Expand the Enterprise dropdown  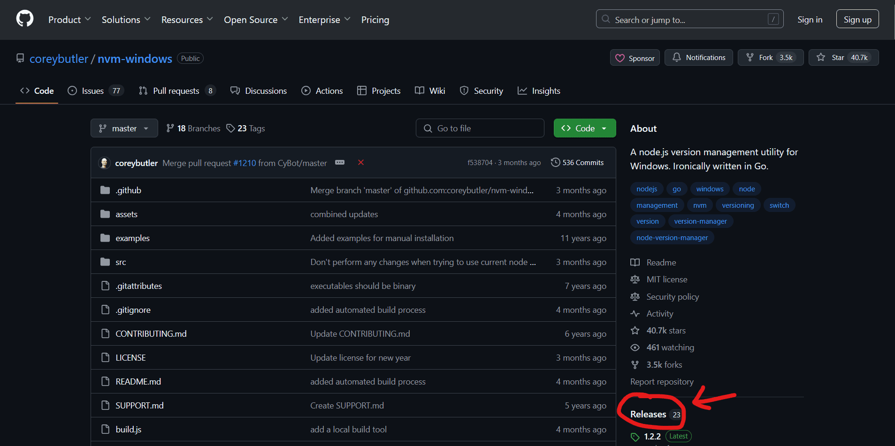coord(324,20)
